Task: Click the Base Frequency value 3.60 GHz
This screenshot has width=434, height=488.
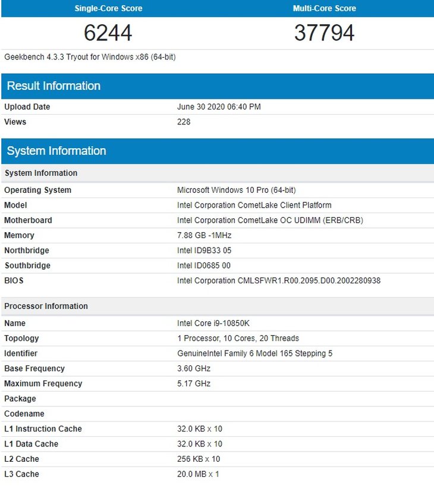Action: [194, 368]
